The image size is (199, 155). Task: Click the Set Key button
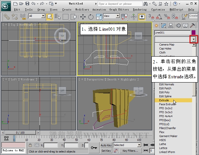click(106, 151)
